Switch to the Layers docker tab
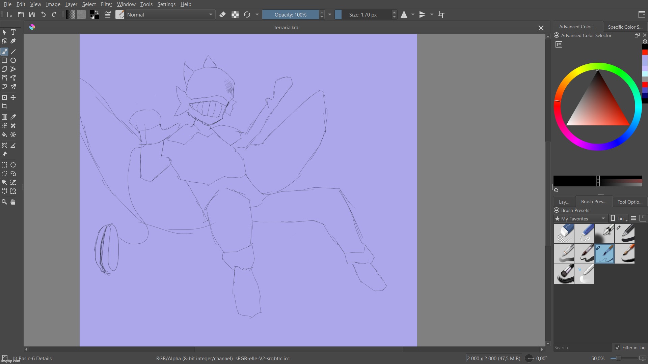The width and height of the screenshot is (648, 364). coord(564,202)
